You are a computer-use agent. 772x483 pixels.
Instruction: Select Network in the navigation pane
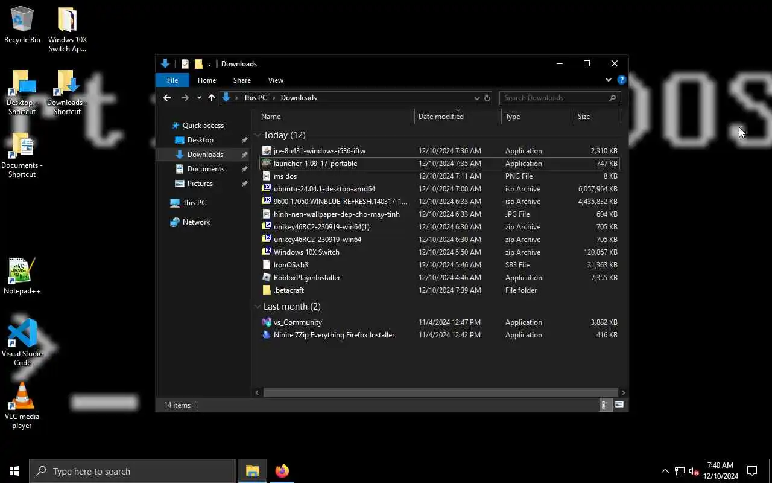(196, 222)
